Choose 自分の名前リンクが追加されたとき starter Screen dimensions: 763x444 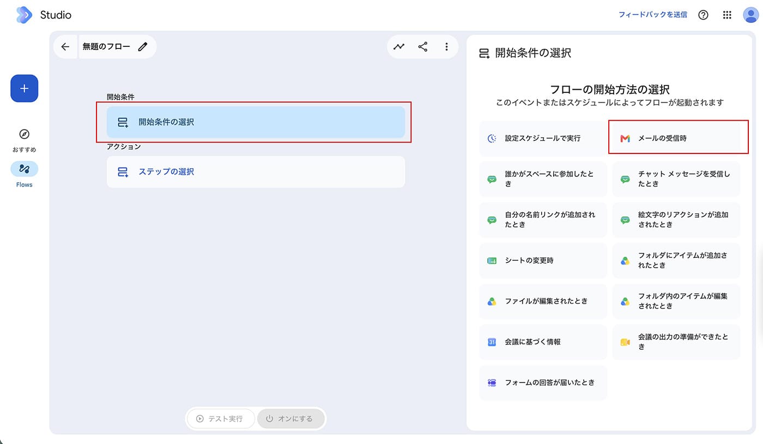click(x=543, y=220)
